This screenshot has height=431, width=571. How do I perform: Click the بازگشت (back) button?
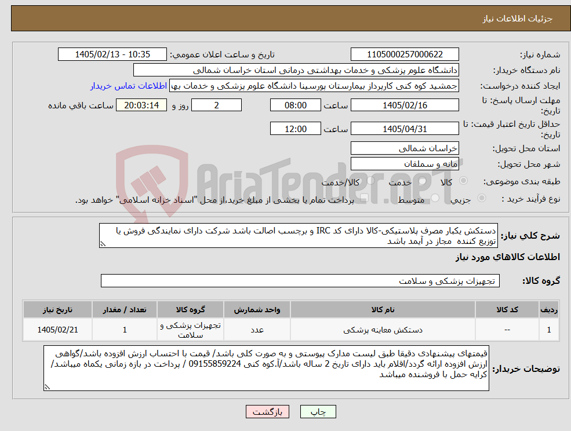[x=267, y=412]
